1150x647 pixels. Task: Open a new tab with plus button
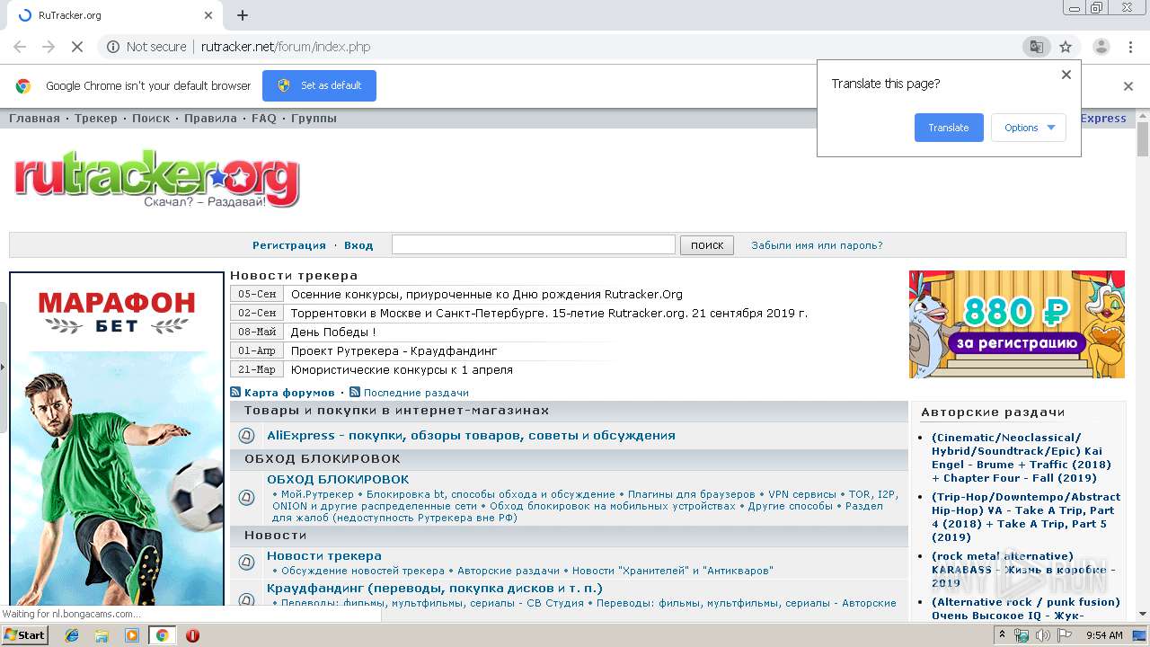click(x=243, y=15)
